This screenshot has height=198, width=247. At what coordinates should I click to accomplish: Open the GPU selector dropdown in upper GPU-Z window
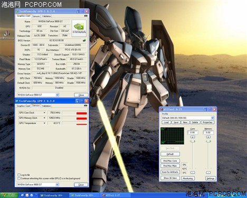pos(57,95)
